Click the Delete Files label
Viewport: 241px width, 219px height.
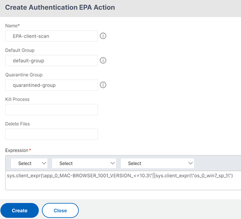click(17, 124)
